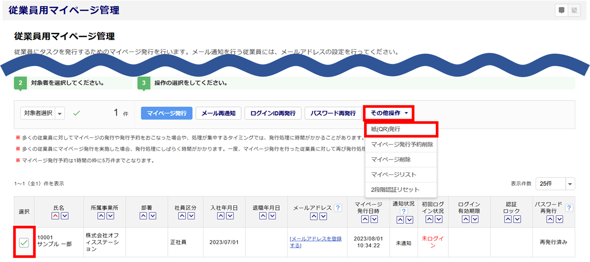This screenshot has height=262, width=590.
Task: Click the crossed-out comment icon
Action: pos(574,10)
